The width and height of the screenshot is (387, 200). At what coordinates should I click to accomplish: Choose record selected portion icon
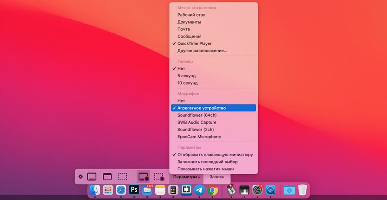pos(159,176)
